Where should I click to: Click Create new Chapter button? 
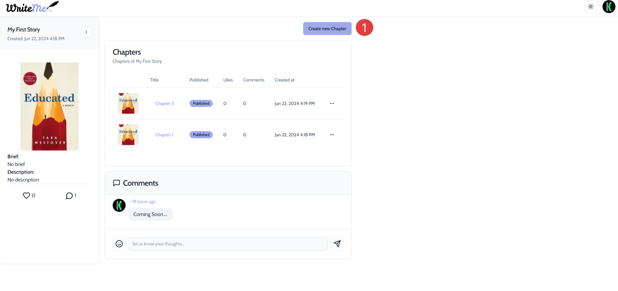(327, 29)
